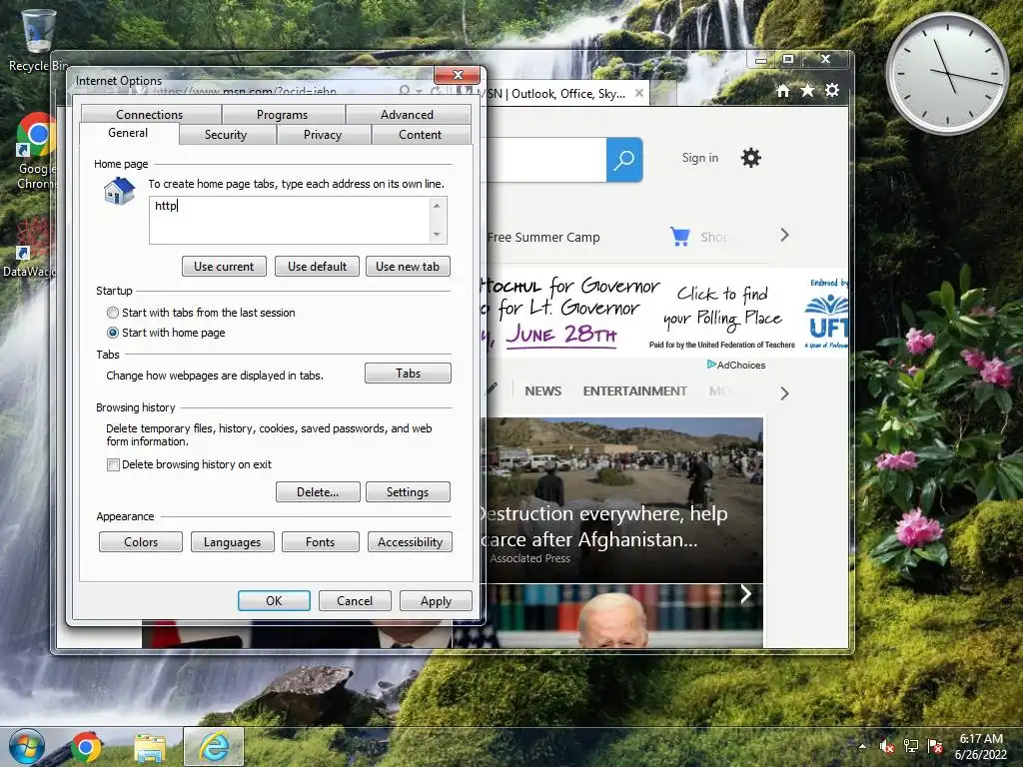Image resolution: width=1023 pixels, height=767 pixels.
Task: Check Delete browsing history on exit
Action: click(x=113, y=464)
